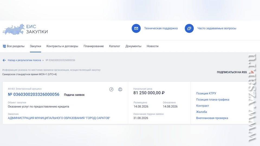This screenshot has width=260, height=146.
Task: Click the back arrow icon in the breadcrumb
Action: click(4, 60)
